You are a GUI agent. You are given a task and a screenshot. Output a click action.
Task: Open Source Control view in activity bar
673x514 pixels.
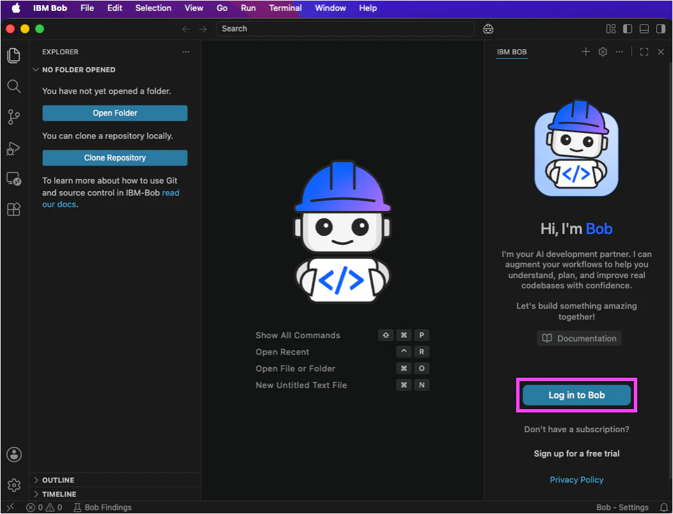[x=13, y=117]
